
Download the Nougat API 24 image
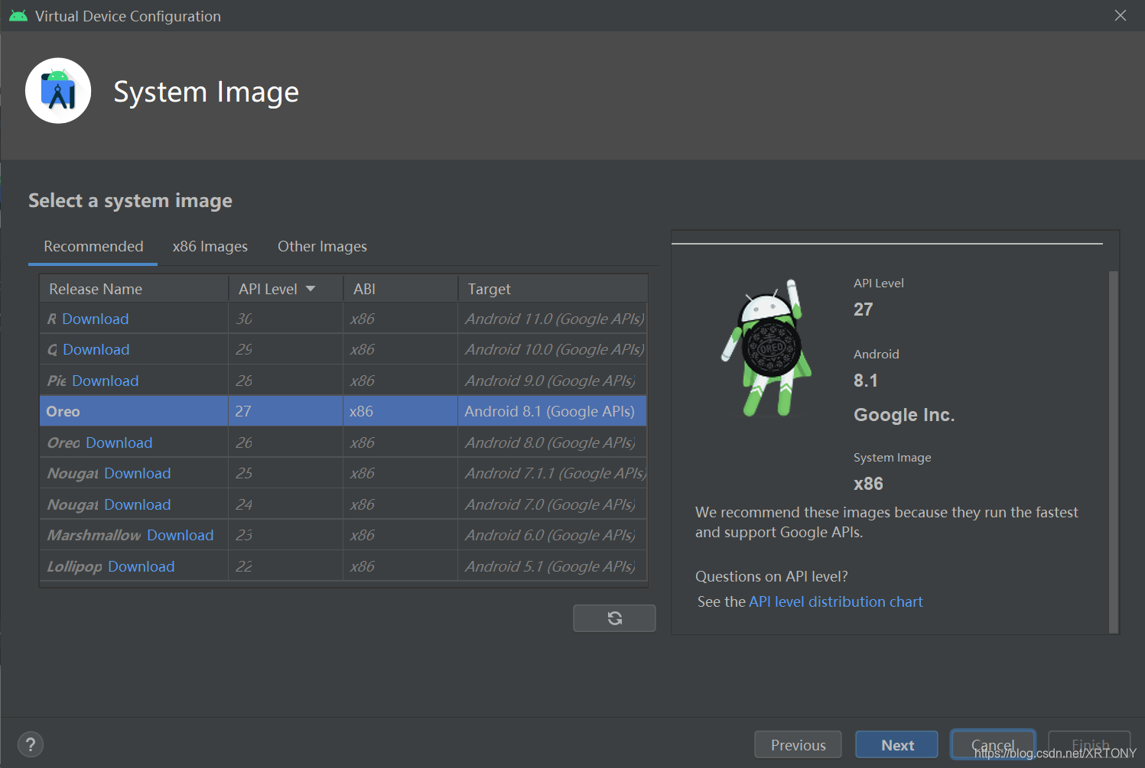click(138, 504)
